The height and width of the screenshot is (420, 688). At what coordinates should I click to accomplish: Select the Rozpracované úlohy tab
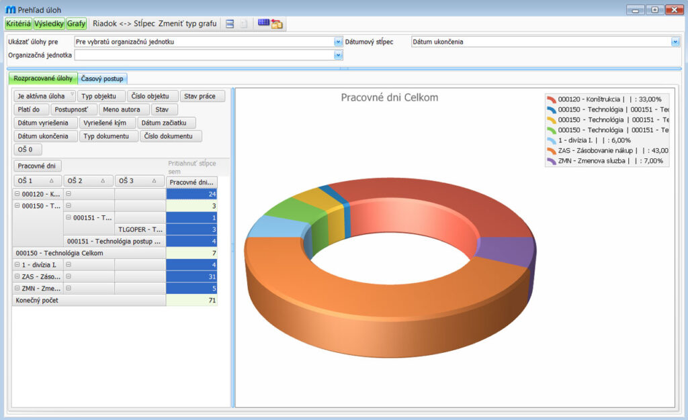43,78
